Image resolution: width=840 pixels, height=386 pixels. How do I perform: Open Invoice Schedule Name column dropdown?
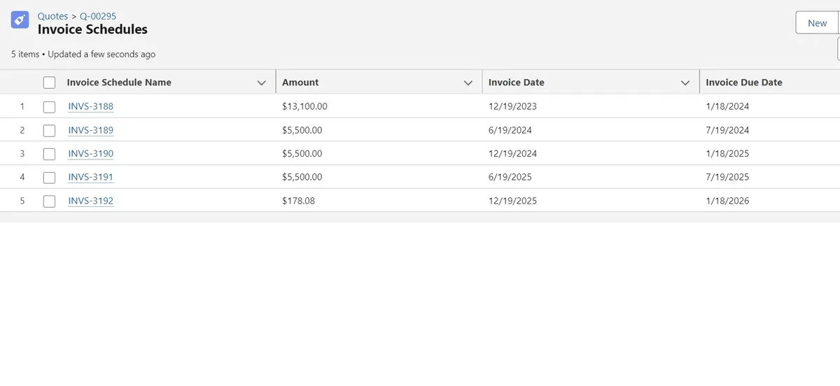tap(262, 83)
